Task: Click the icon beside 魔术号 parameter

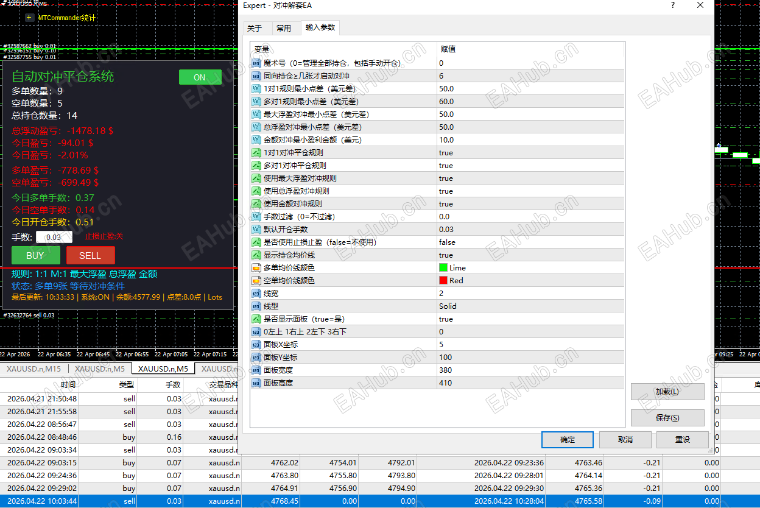Action: point(256,63)
